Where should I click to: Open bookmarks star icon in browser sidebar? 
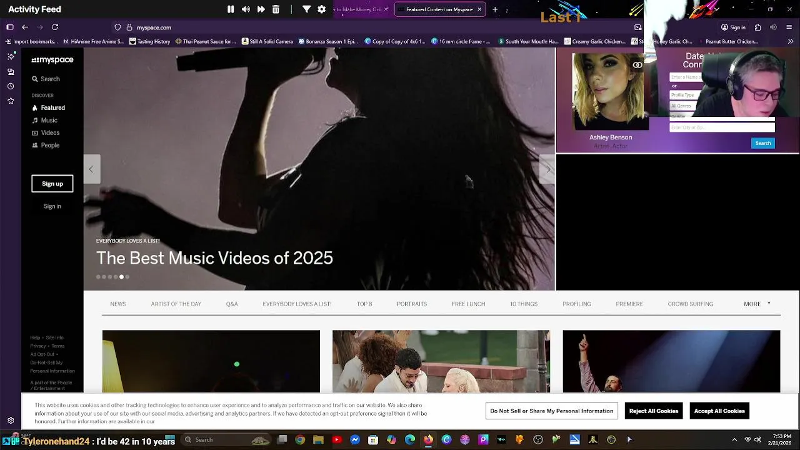pyautogui.click(x=11, y=101)
